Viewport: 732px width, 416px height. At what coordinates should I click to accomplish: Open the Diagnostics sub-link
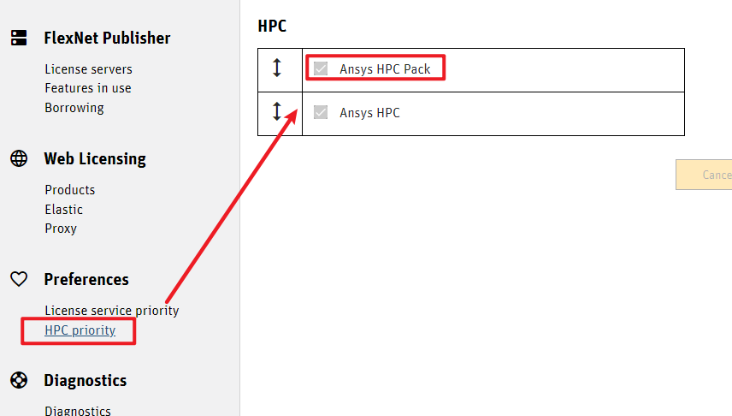tap(78, 411)
